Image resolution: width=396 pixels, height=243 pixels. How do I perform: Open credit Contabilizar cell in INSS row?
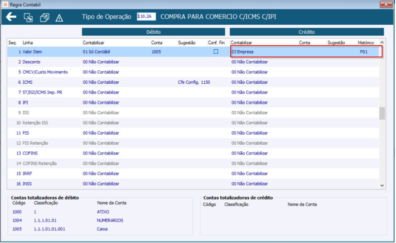point(249,184)
